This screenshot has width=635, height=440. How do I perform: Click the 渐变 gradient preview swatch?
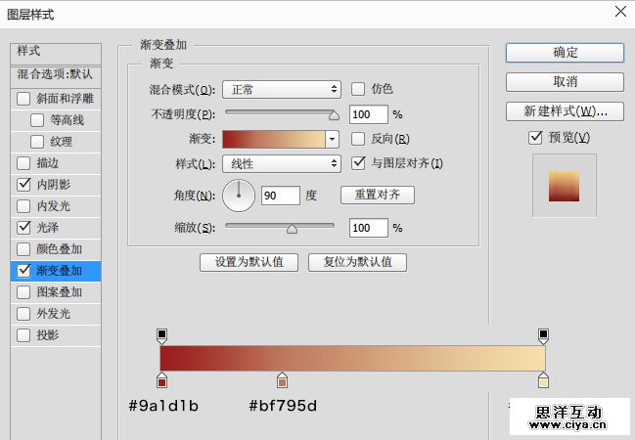[x=274, y=139]
